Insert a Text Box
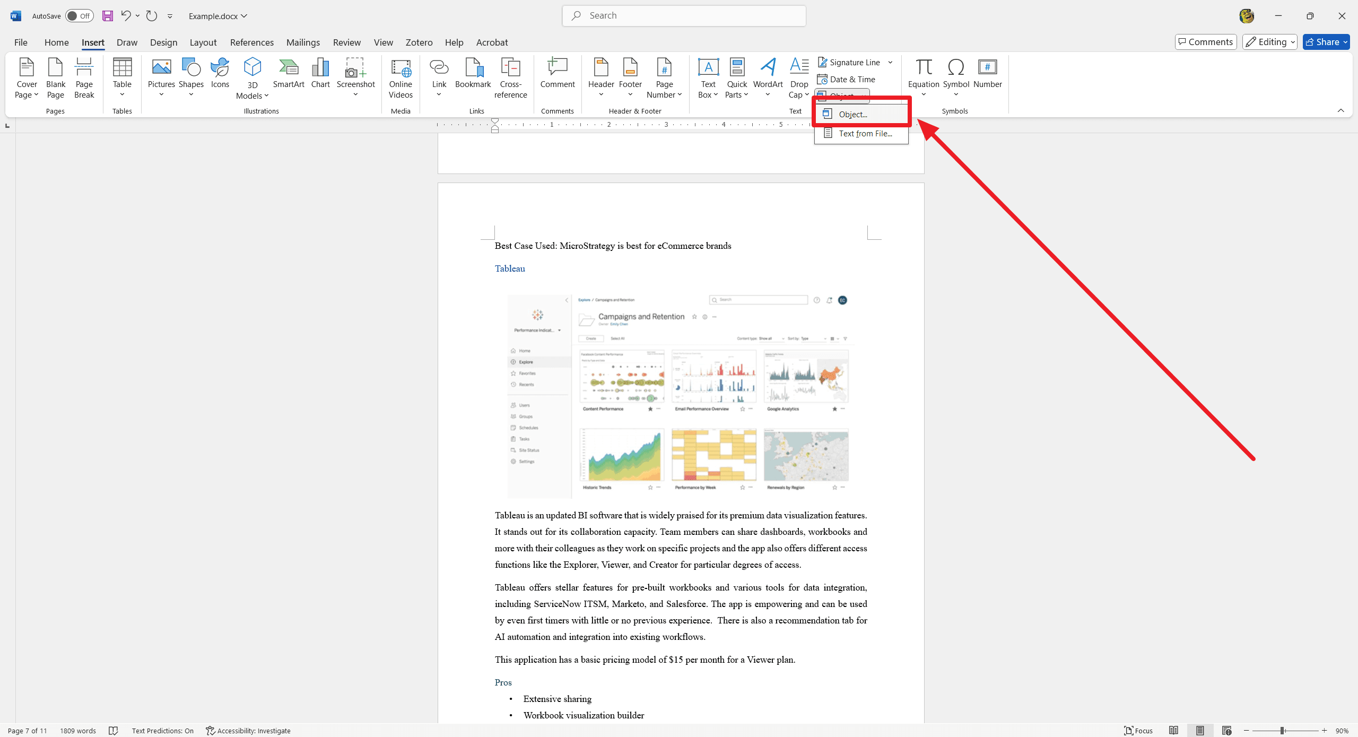 point(708,78)
